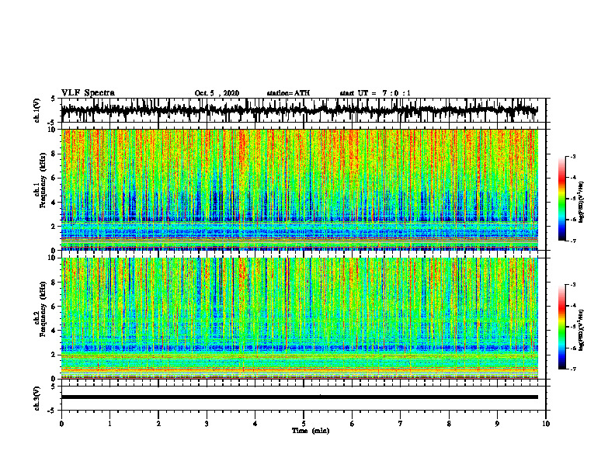615x475 pixels.
Task: Click the time axis tick label '6'
Action: tap(353, 424)
